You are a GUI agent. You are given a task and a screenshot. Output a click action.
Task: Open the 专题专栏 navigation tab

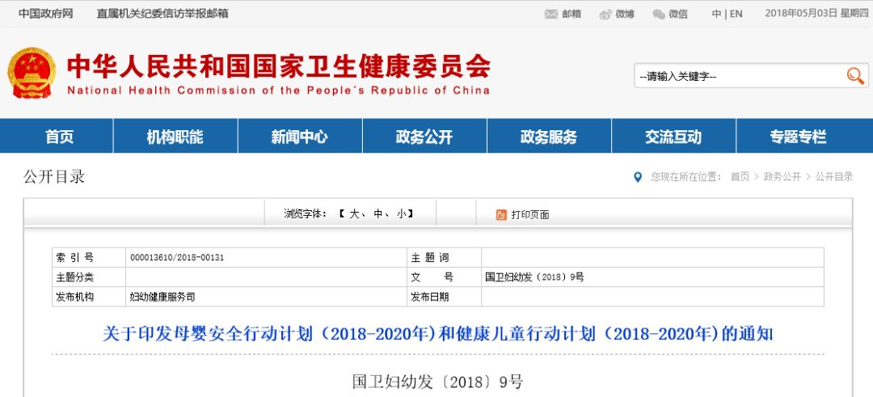(798, 137)
